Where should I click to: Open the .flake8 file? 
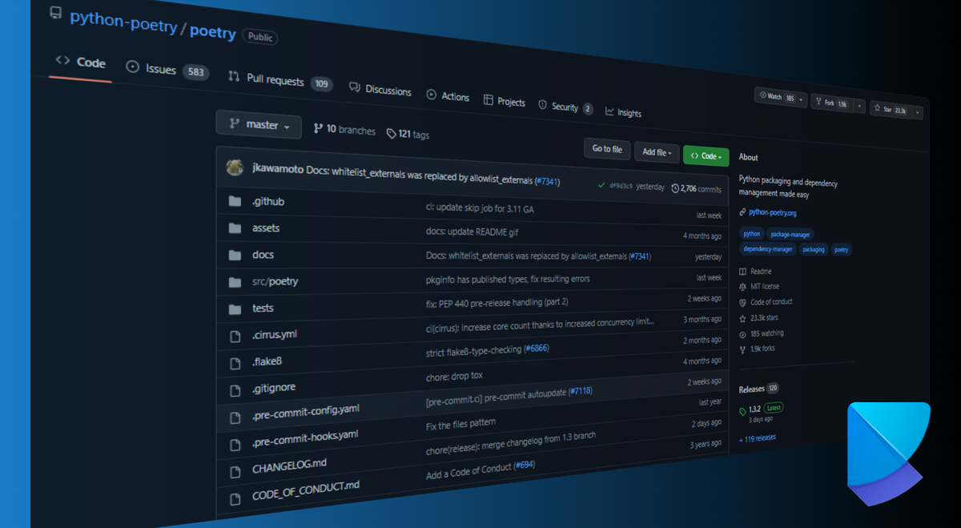tap(267, 361)
